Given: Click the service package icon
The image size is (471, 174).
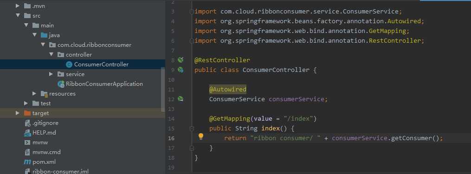Looking at the screenshot, I should click(x=61, y=74).
